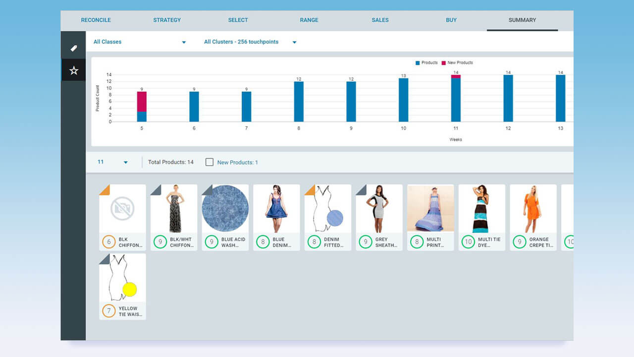Open the All Classes dropdown
Image resolution: width=634 pixels, height=357 pixels.
tap(140, 42)
